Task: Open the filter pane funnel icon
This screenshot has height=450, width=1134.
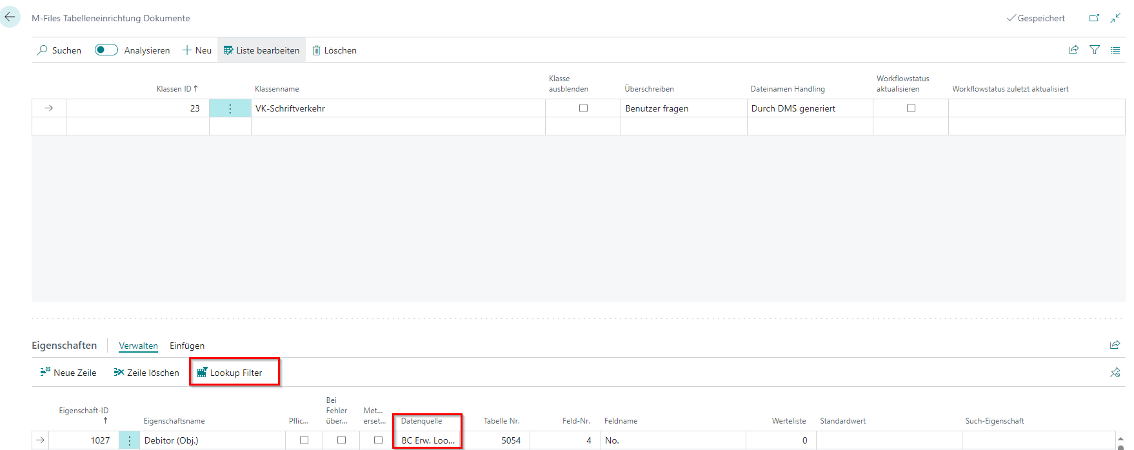Action: pyautogui.click(x=1095, y=50)
